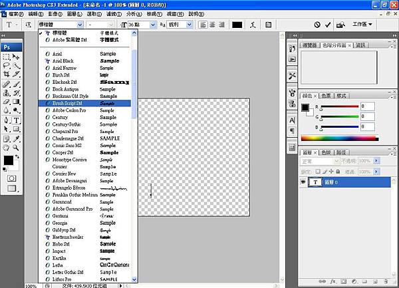The height and width of the screenshot is (288, 399).
Task: Select the Brush tool
Action: [x=16, y=84]
